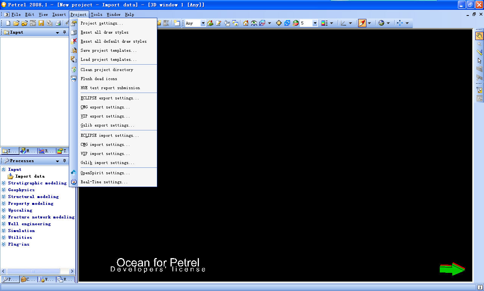Open the Help menu
The width and height of the screenshot is (484, 291).
129,14
